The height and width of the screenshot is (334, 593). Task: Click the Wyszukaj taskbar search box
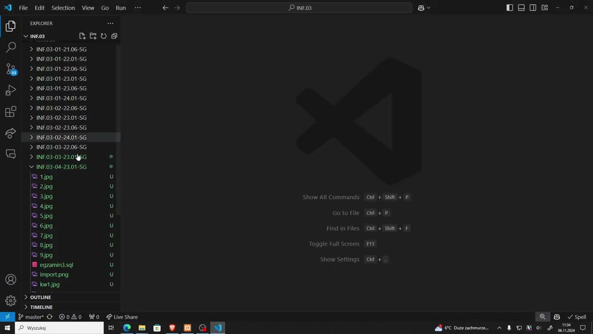(x=59, y=328)
